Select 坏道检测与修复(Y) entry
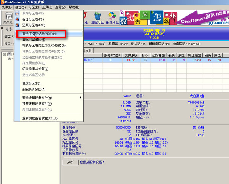The width and height of the screenshot is (229, 184). [x=35, y=69]
